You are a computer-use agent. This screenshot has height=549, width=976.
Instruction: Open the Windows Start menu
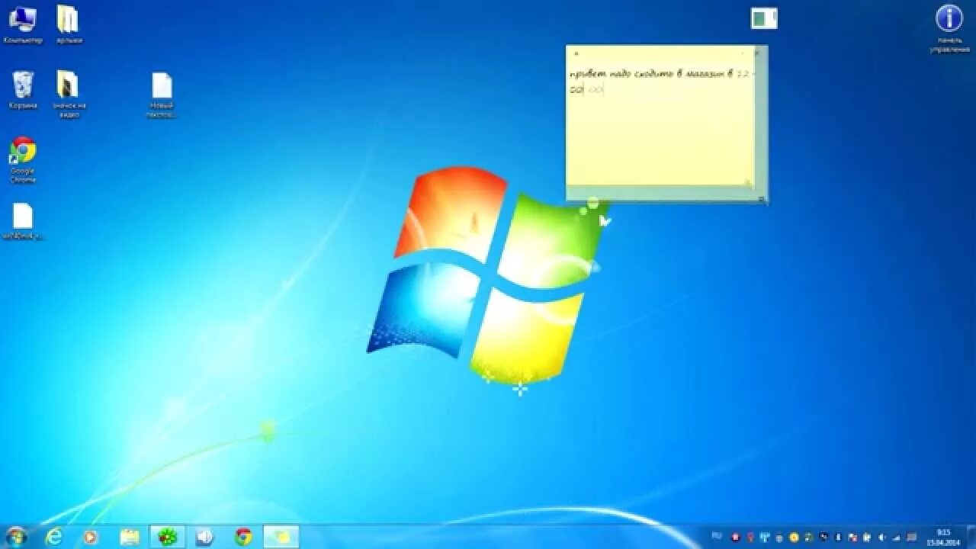[x=15, y=537]
